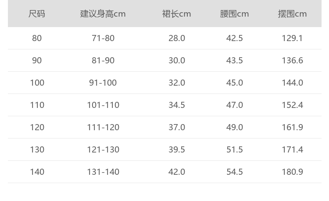Viewport: 329px width, 201px height.
Task: Select the 裙长cm header cell
Action: point(177,14)
